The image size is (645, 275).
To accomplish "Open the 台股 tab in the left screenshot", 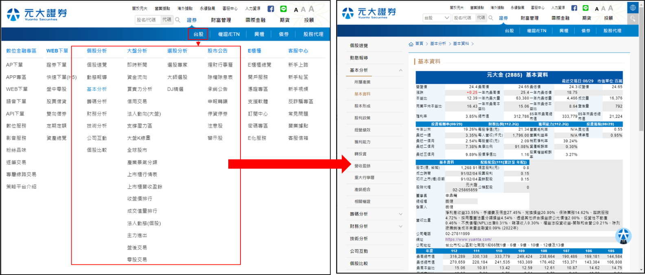I will pos(198,34).
